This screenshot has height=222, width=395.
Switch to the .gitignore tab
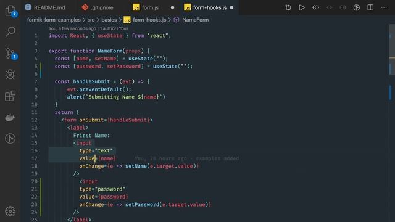[98, 7]
